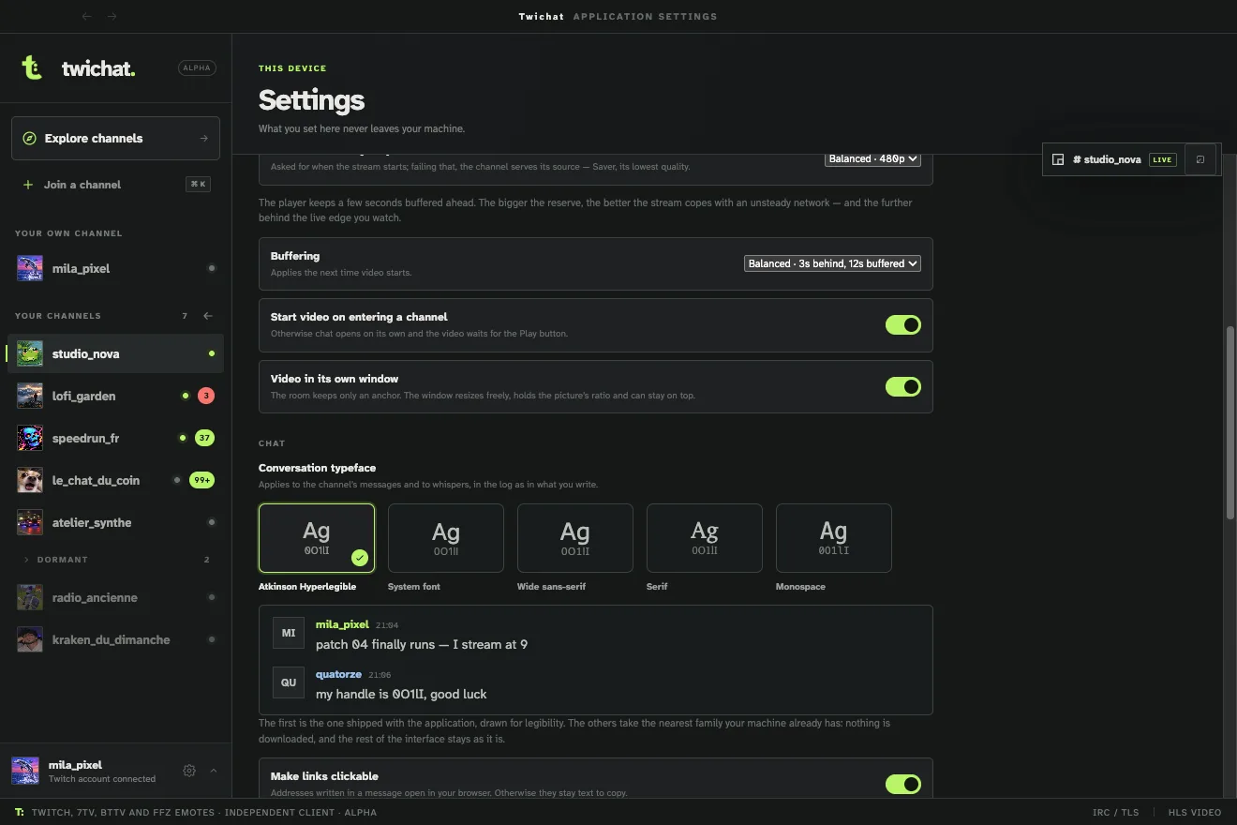Select the Atkinson Hyperlegible typeface card

coord(317,538)
